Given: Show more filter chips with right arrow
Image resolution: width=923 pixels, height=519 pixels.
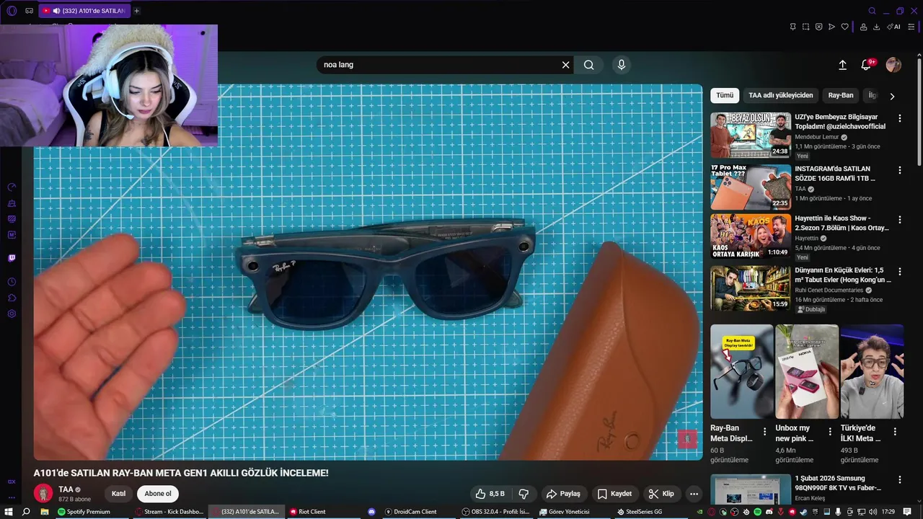Looking at the screenshot, I should (892, 96).
